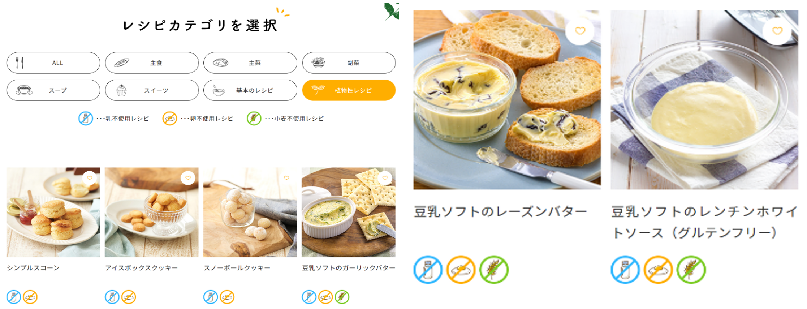
Task: Click dairy-free icon under レーズンバター
Action: [x=428, y=270]
